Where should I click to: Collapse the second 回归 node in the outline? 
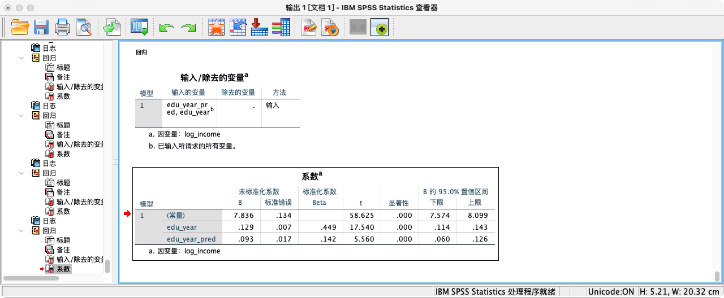pos(21,115)
